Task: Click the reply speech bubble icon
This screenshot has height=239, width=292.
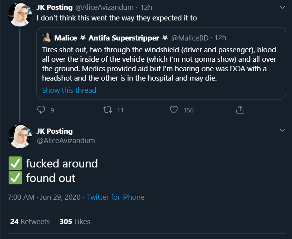Action: (41, 110)
